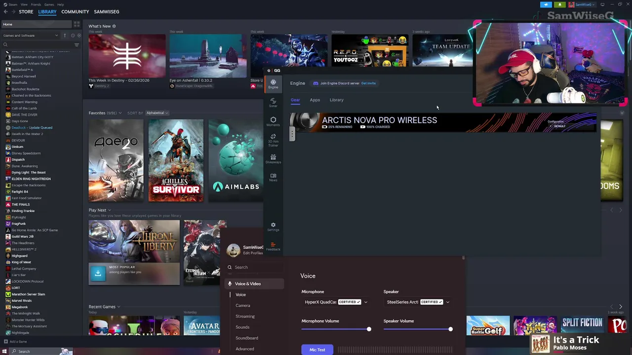Click Recent Games next-page arrow in Steam

coord(621,307)
